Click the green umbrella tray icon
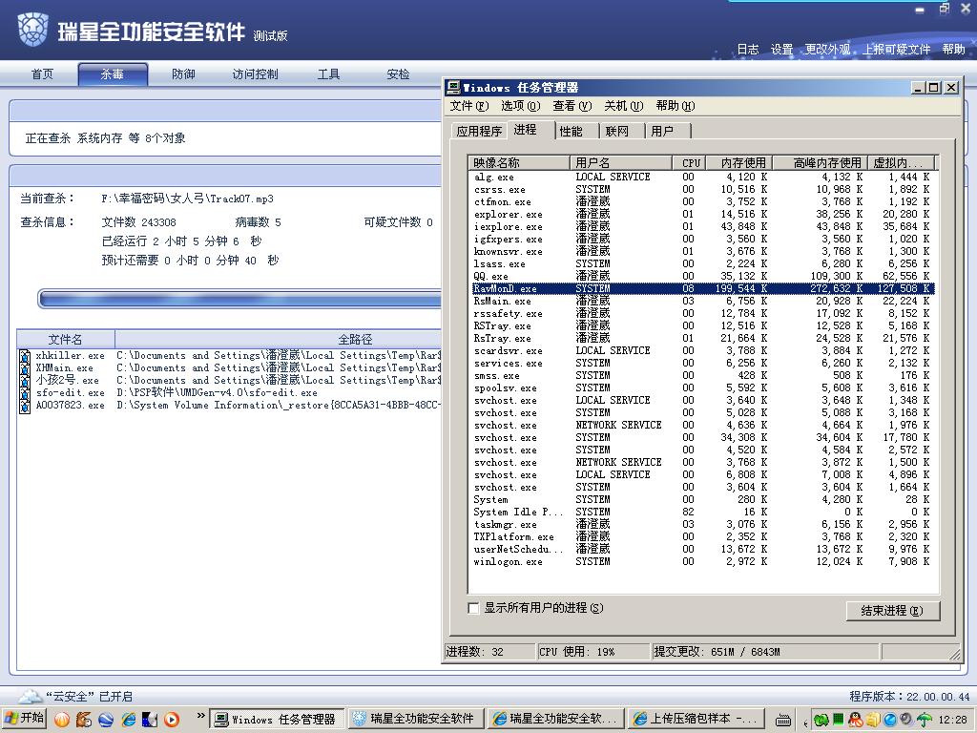The image size is (977, 733). tap(924, 720)
